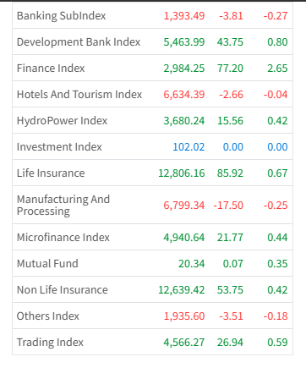
Task: Open the Finance Index row
Action: point(152,68)
